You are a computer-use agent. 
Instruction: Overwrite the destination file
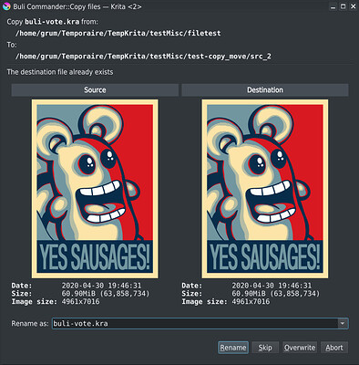300,348
